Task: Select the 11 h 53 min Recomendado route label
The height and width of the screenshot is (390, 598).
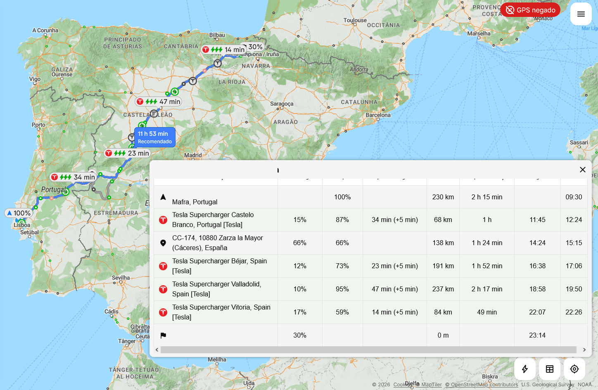Action: pos(155,137)
